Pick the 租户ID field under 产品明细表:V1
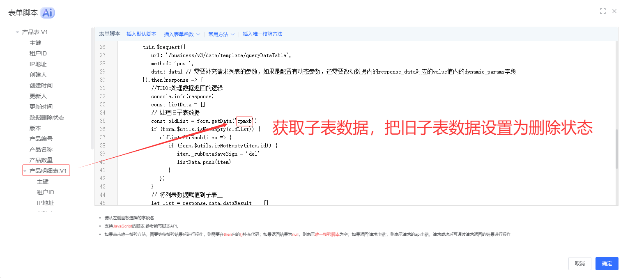The image size is (630, 278). tap(46, 192)
